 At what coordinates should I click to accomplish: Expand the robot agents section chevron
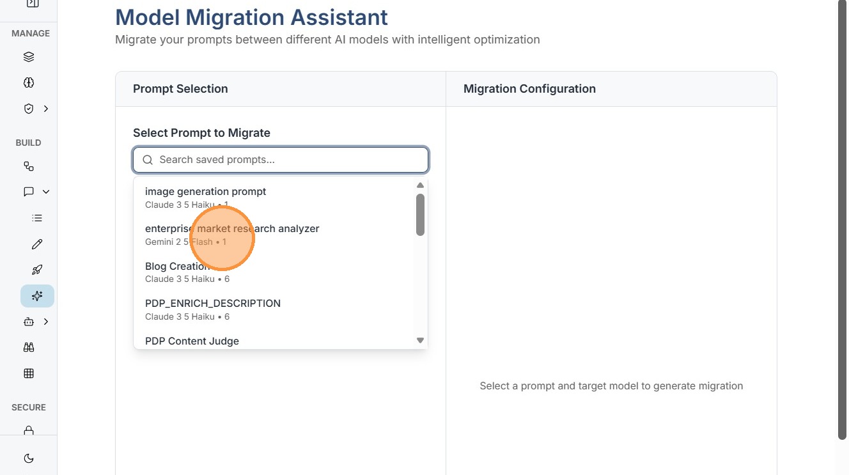click(46, 322)
